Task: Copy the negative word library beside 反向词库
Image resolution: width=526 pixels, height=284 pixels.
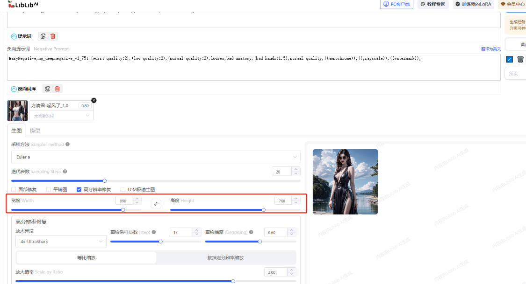Action: pyautogui.click(x=48, y=89)
